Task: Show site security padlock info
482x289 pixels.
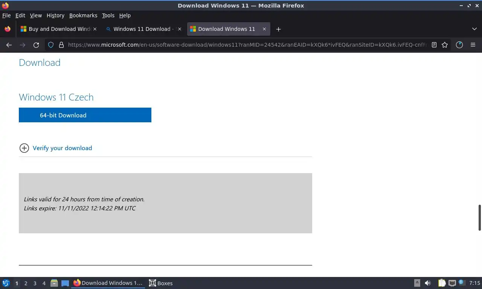Action: click(x=61, y=45)
